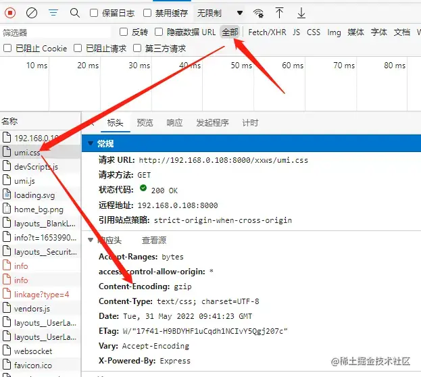This screenshot has width=421, height=377.
Task: Open the 无限制 throttling dropdown
Action: [x=220, y=13]
